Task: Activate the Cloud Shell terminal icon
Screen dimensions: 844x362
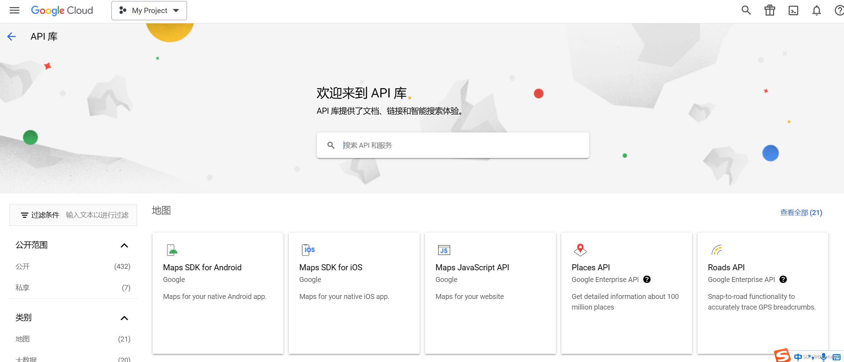Action: click(x=794, y=10)
